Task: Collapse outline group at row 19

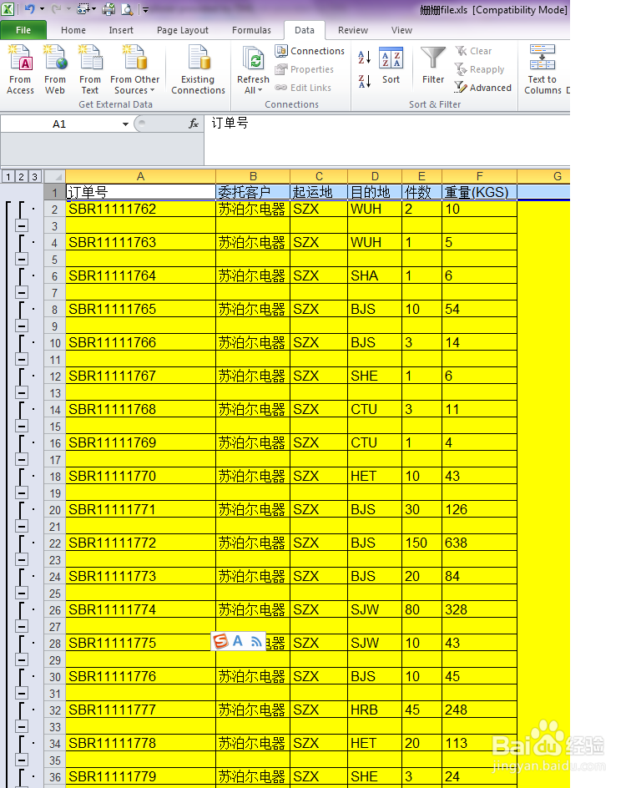Action: click(22, 493)
